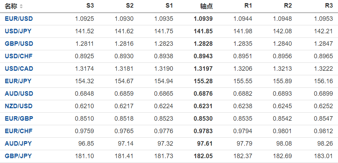Open the EUR/USD currency pair link
Viewport: 338px width, 163px height.
pyautogui.click(x=19, y=19)
